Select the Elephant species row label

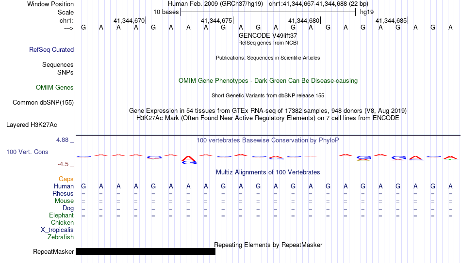coord(62,215)
